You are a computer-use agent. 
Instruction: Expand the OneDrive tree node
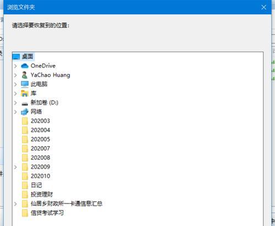[x=15, y=66]
